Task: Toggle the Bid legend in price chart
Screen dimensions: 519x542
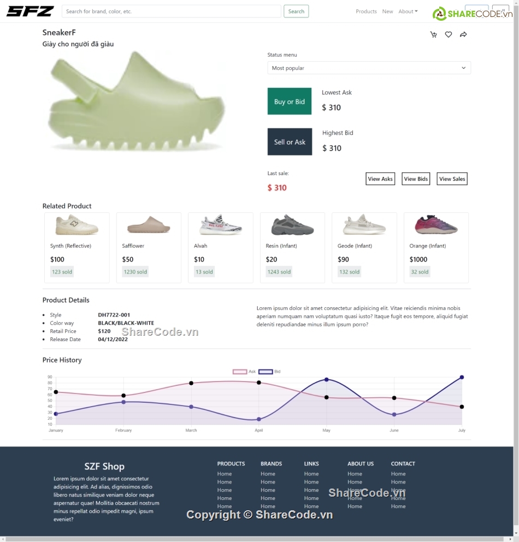Action: (x=269, y=372)
